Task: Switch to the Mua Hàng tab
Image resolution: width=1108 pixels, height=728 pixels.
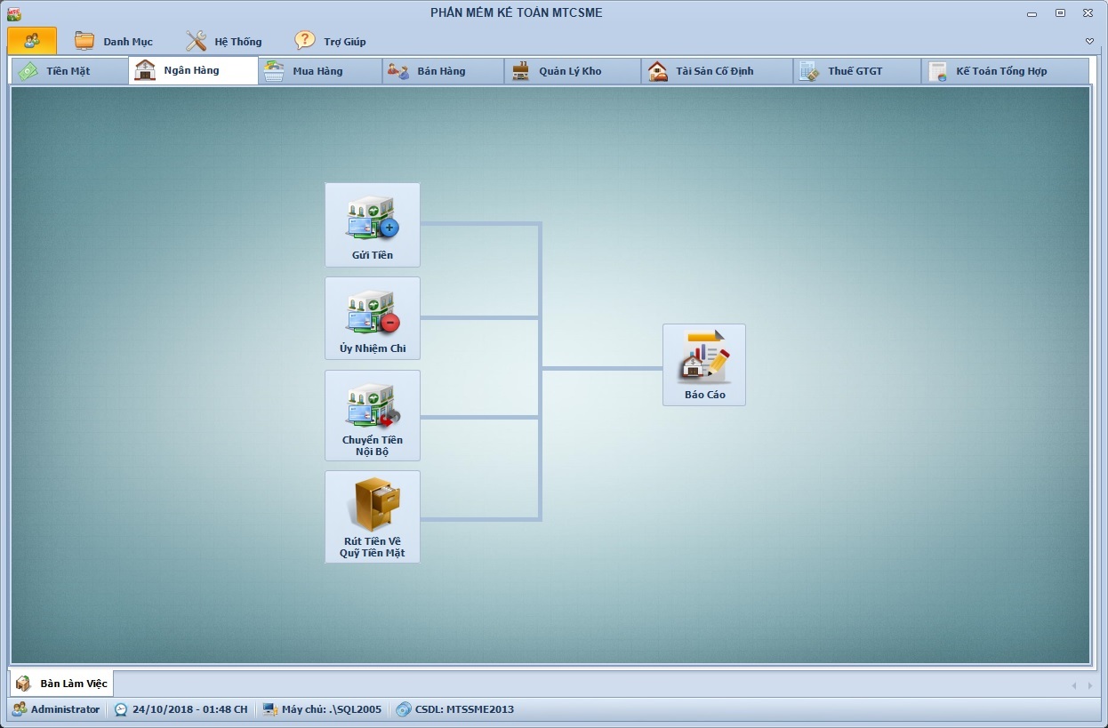Action: (x=317, y=71)
